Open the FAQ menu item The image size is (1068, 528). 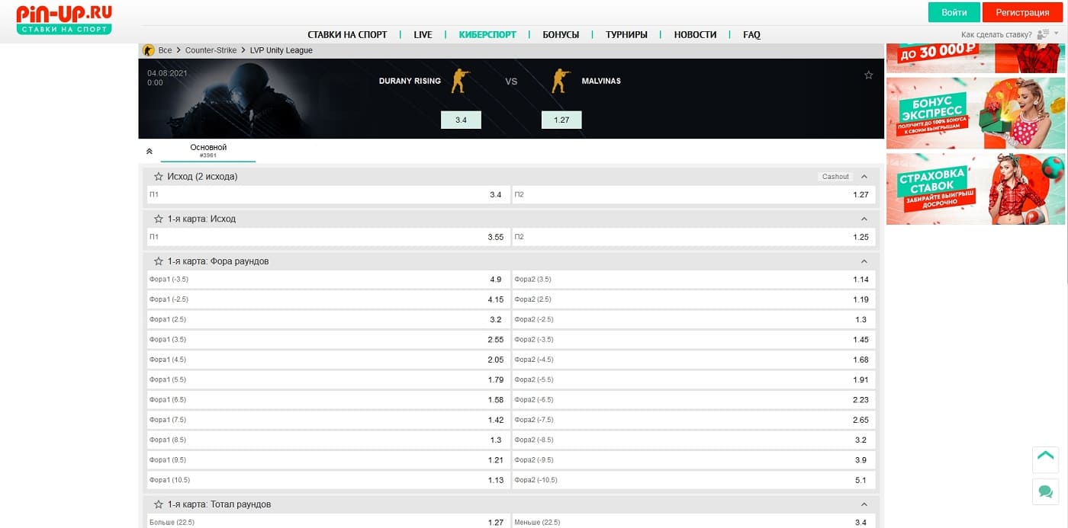click(x=751, y=35)
